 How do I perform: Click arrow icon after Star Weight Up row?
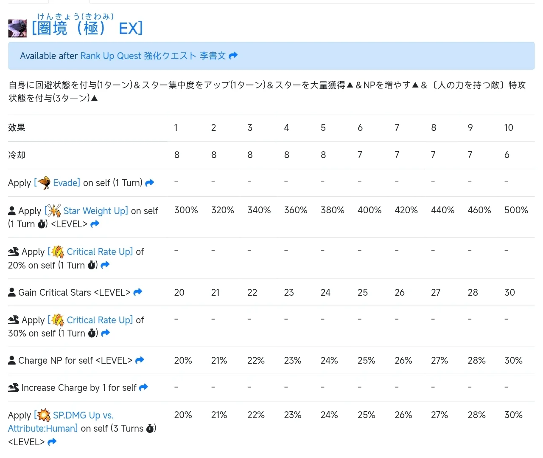click(95, 224)
